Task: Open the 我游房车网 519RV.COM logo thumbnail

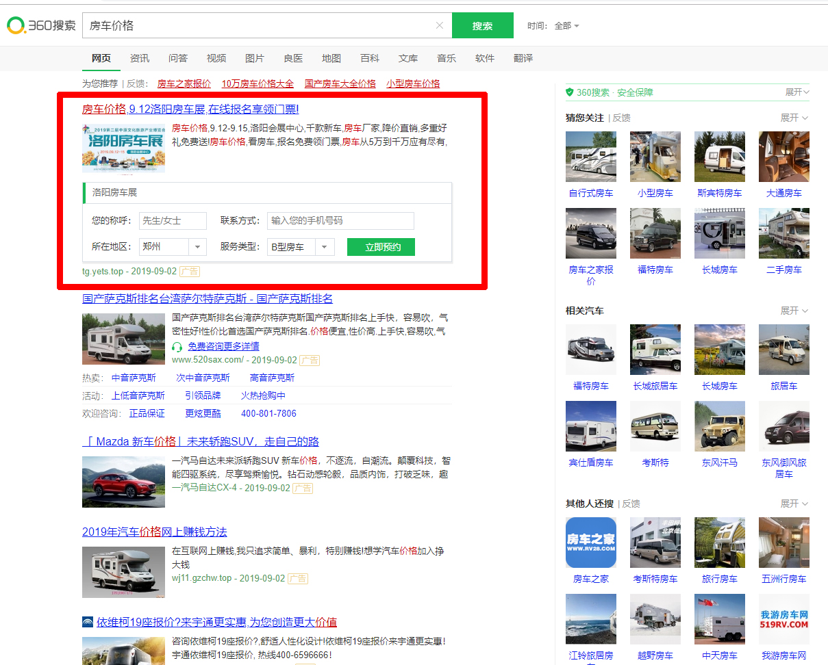Action: [x=783, y=619]
